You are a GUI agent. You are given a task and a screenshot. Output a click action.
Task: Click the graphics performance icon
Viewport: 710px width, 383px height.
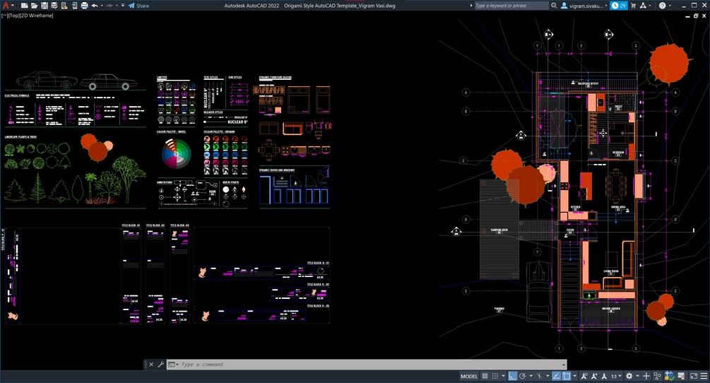[681, 376]
